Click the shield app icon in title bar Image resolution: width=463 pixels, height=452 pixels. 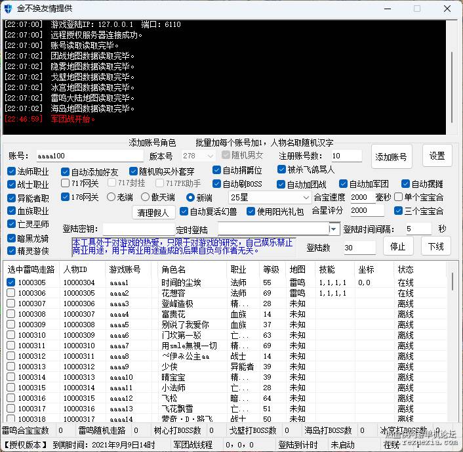point(8,9)
